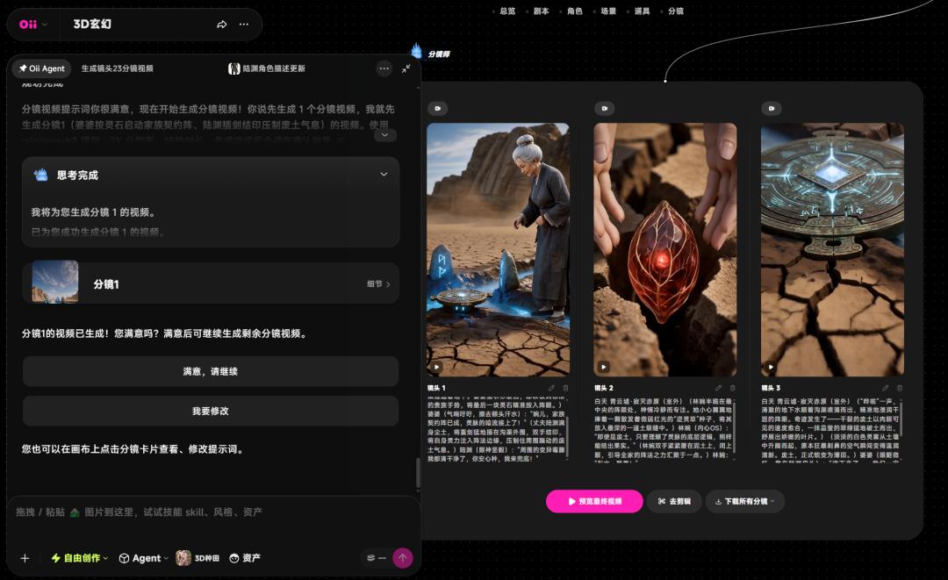Go to 剧本 in top navigation
This screenshot has width=948, height=580.
pos(541,11)
